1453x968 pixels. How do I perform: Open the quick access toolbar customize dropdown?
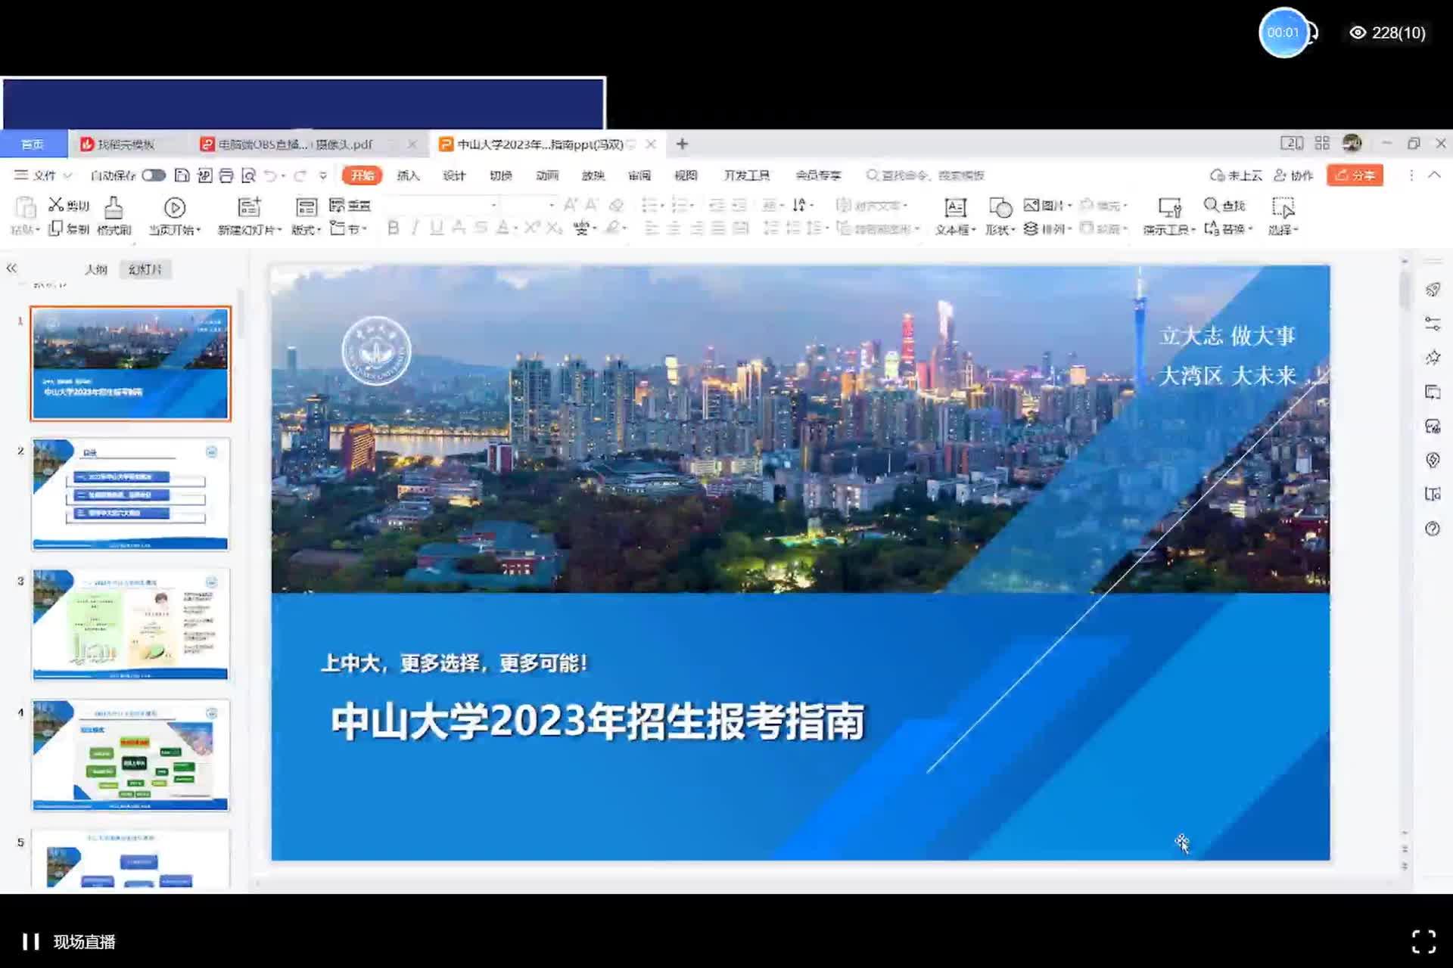[x=323, y=175]
